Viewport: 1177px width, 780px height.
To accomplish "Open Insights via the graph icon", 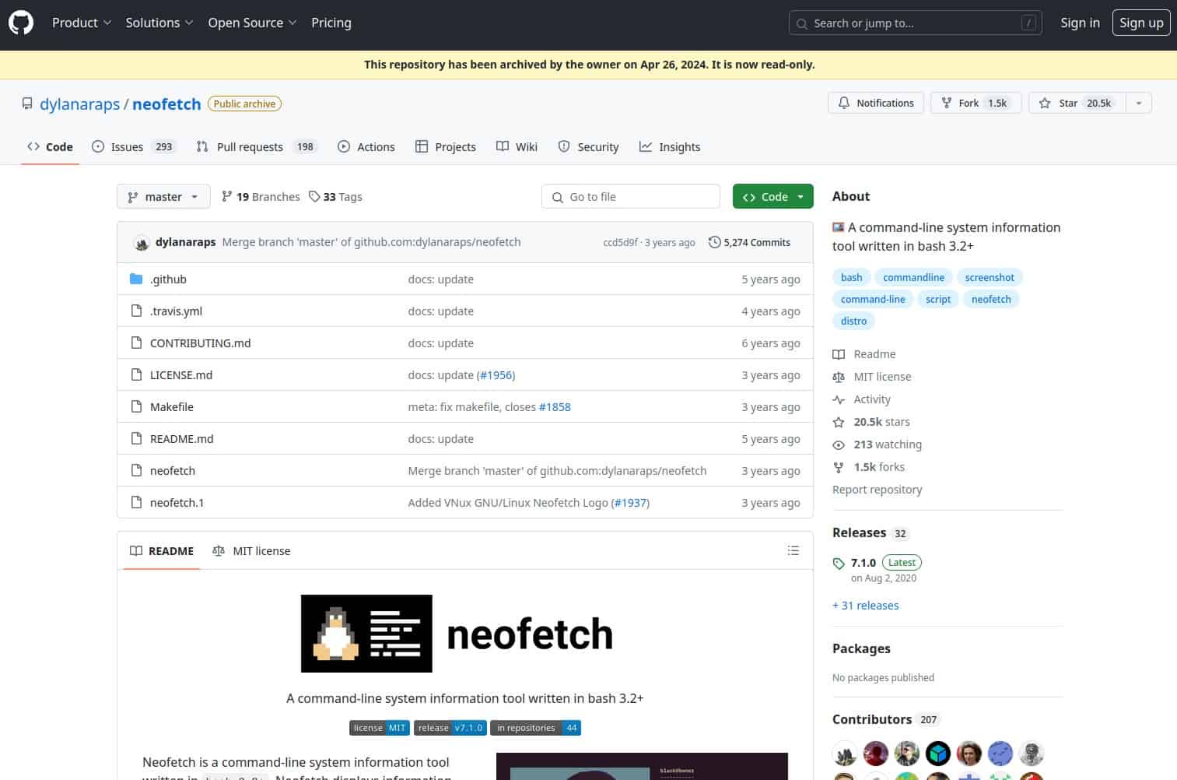I will pyautogui.click(x=646, y=146).
